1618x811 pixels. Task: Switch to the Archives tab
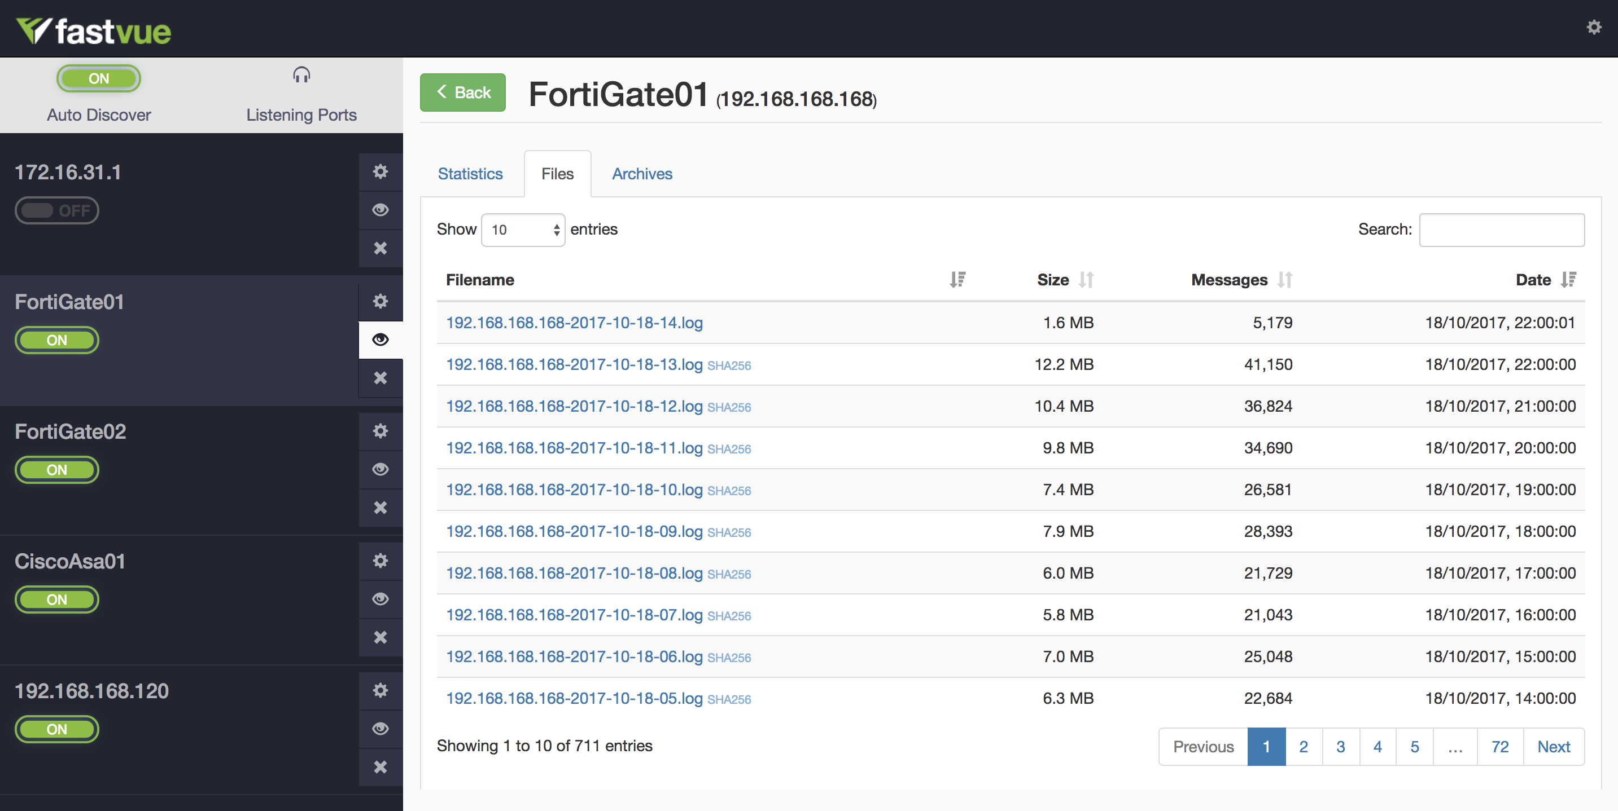point(641,174)
